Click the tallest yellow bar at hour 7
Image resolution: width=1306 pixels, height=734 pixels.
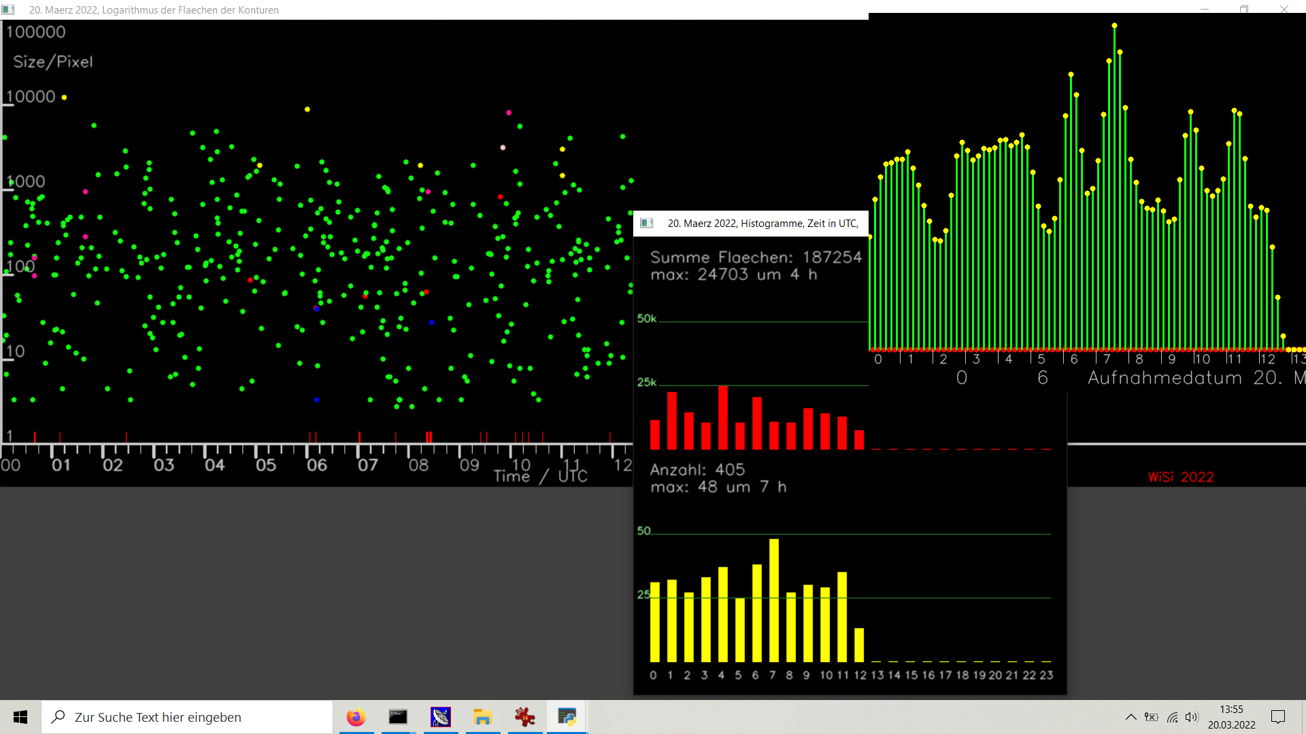point(774,600)
